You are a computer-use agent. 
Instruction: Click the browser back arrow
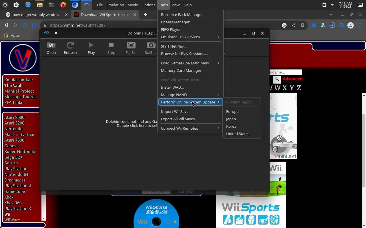pos(6,25)
